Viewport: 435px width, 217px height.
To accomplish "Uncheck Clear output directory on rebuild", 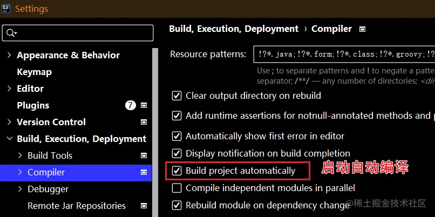I will (176, 96).
